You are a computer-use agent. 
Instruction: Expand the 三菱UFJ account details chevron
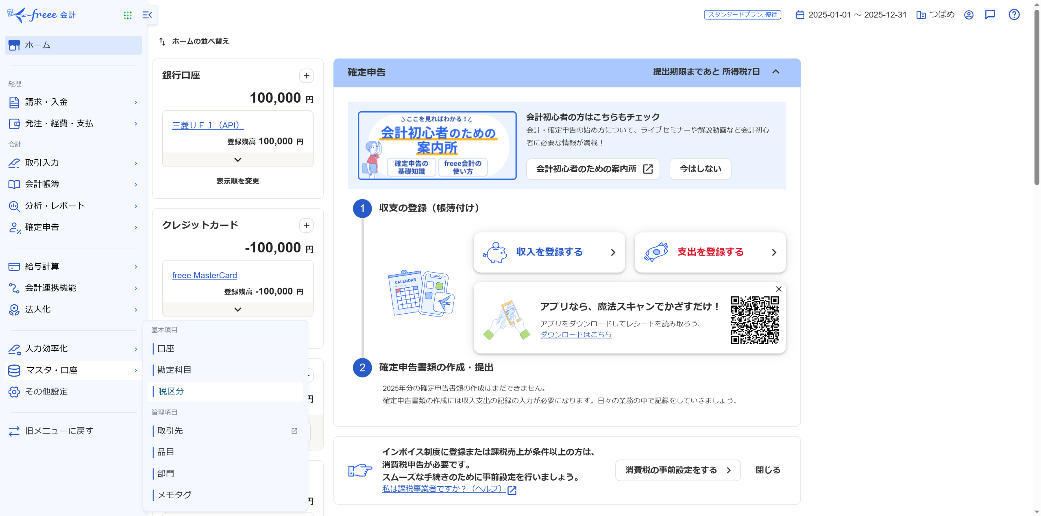pos(237,160)
